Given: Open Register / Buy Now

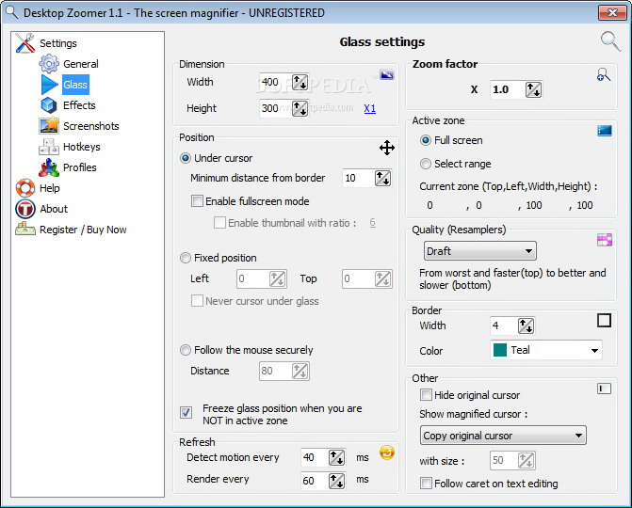Looking at the screenshot, I should (x=83, y=230).
